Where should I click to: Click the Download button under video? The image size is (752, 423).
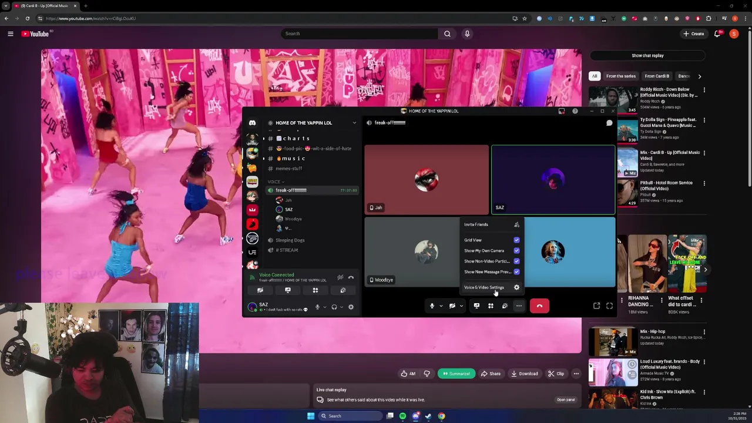pyautogui.click(x=525, y=374)
